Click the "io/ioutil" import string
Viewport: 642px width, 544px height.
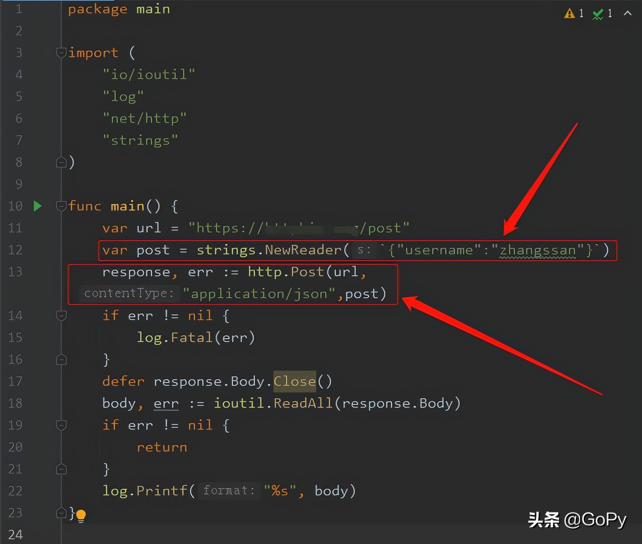(149, 74)
